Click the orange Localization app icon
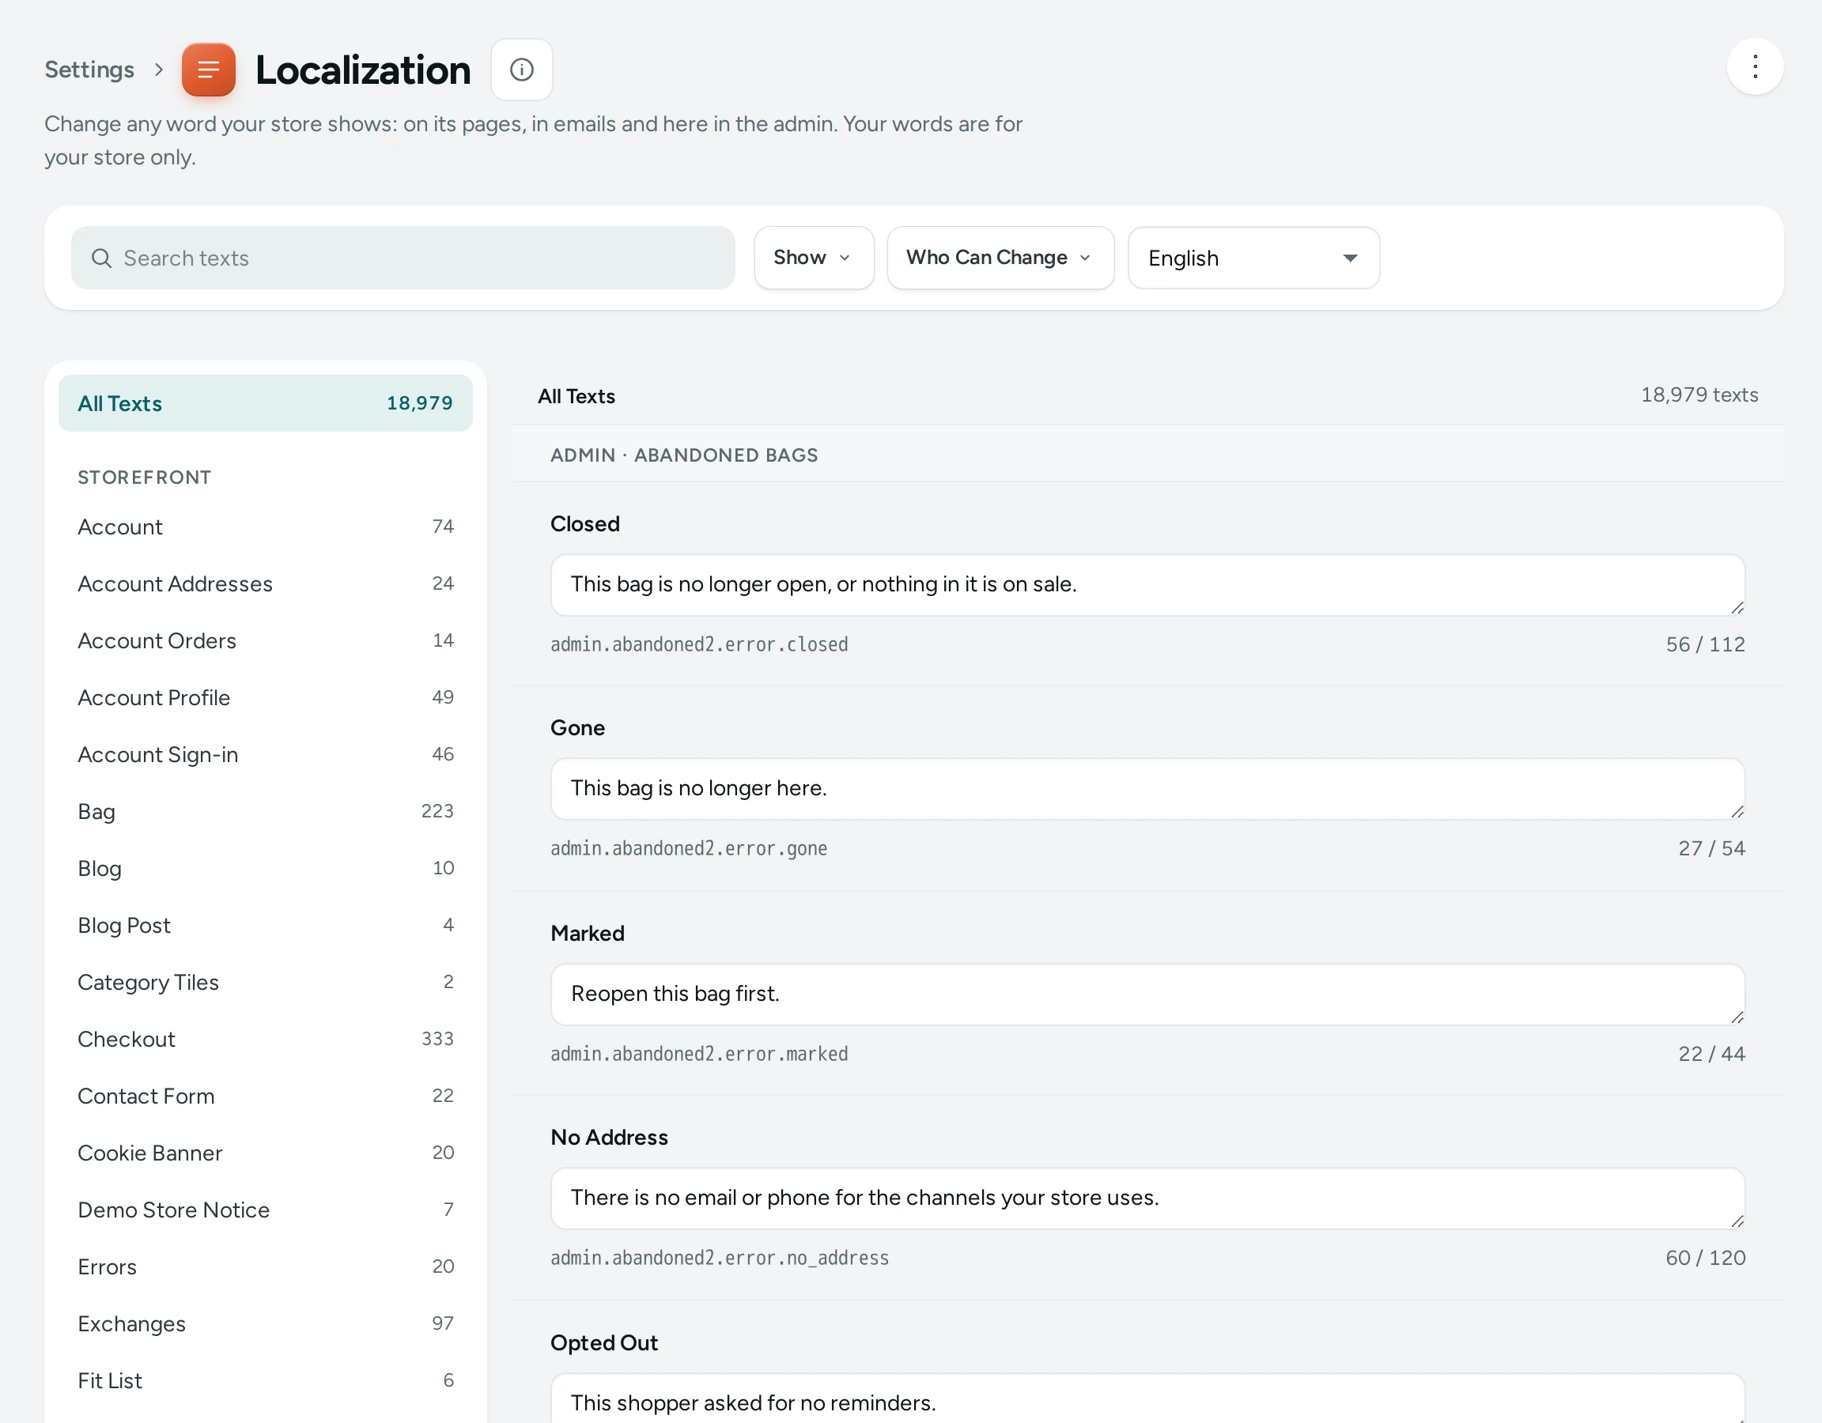1822x1423 pixels. pos(209,70)
